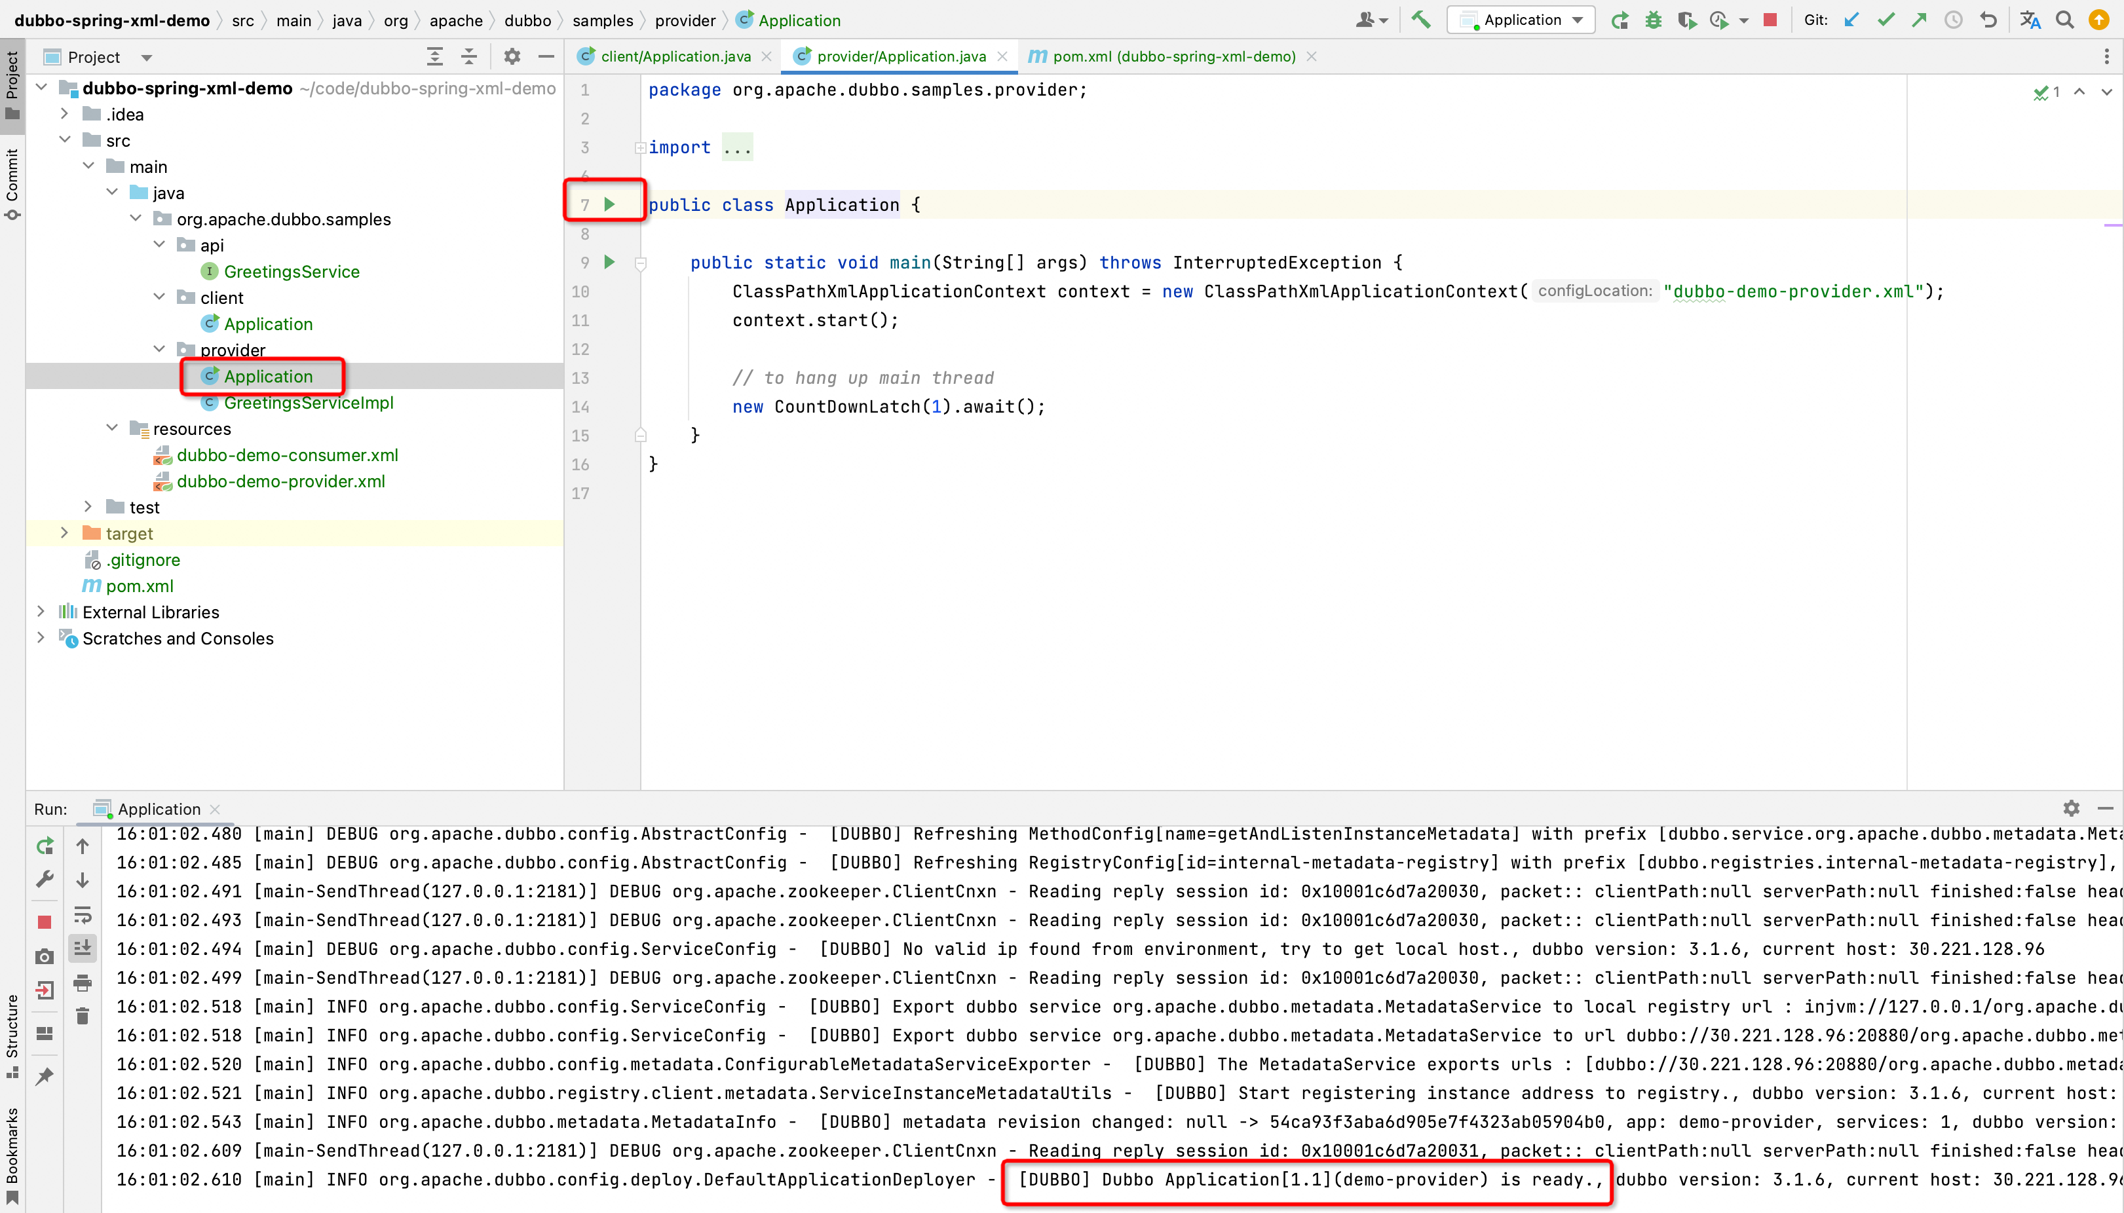The height and width of the screenshot is (1213, 2124).
Task: Switch to pom.xml editor tab
Action: 1173,56
